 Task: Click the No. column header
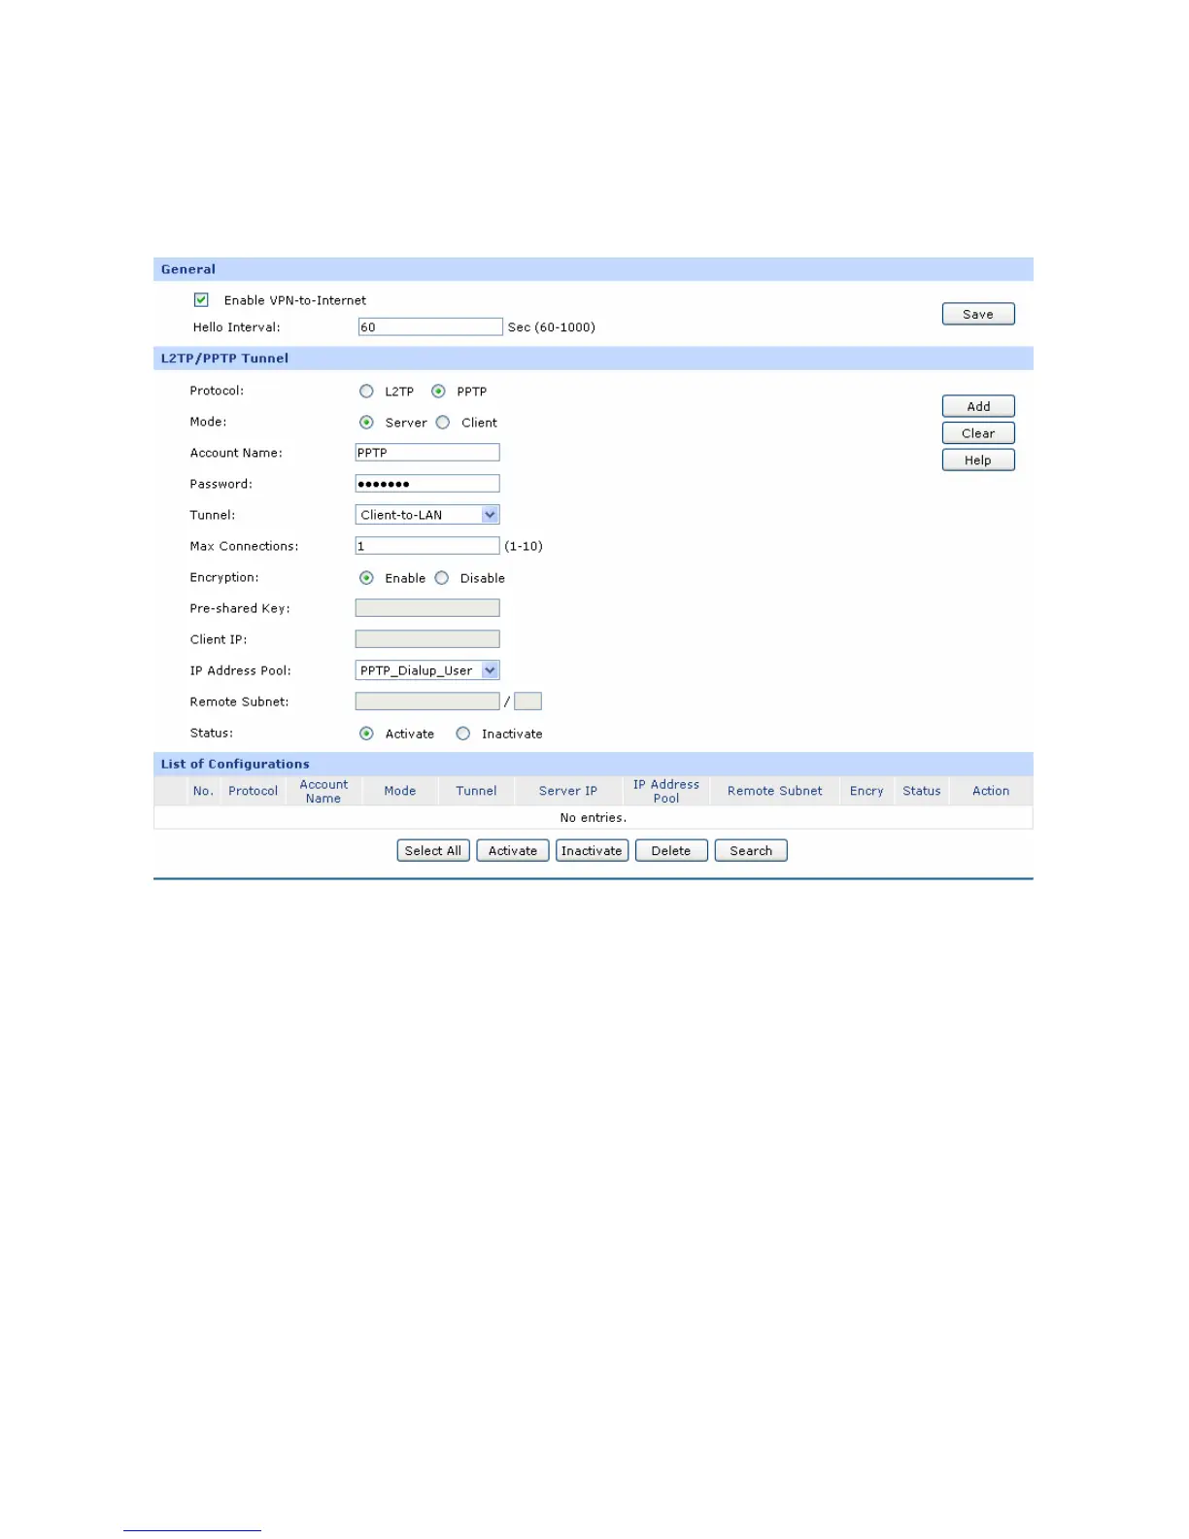203,791
